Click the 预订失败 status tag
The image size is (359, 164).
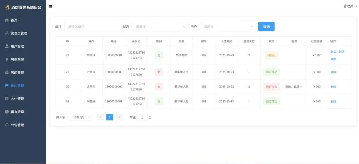[272, 87]
